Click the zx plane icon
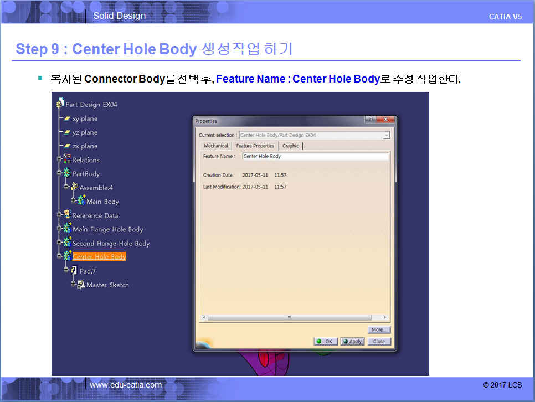 click(67, 146)
